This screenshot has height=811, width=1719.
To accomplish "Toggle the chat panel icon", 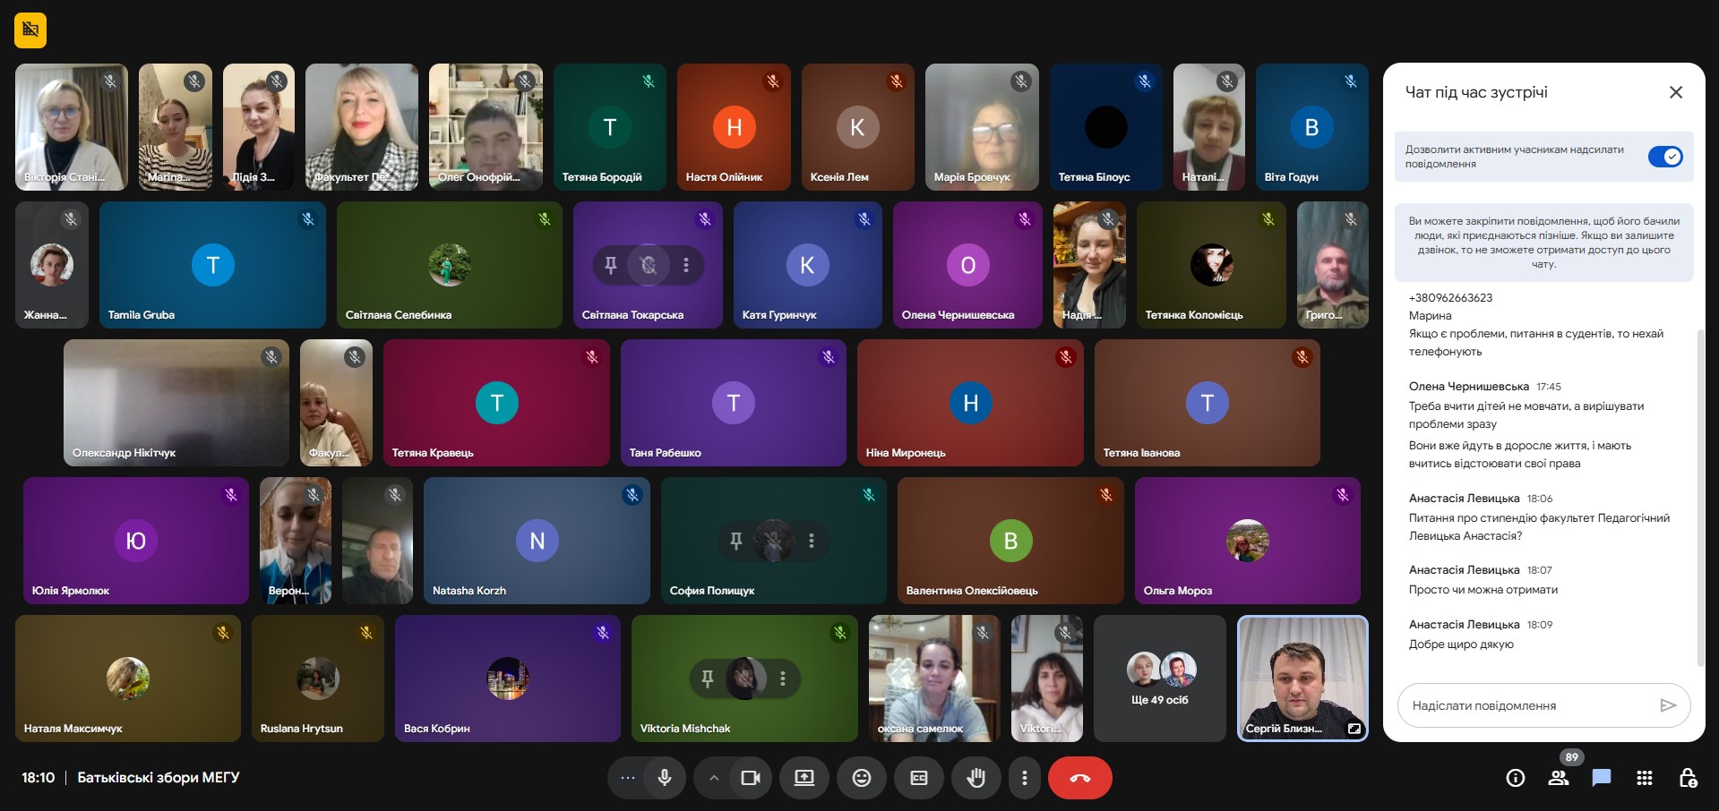I will point(1602,778).
